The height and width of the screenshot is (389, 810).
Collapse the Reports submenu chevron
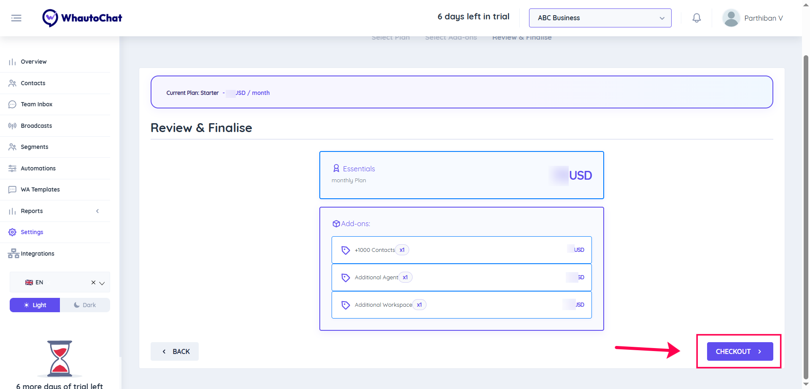pyautogui.click(x=97, y=211)
